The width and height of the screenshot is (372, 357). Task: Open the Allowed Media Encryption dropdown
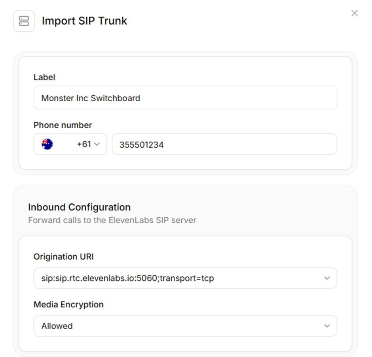(185, 326)
